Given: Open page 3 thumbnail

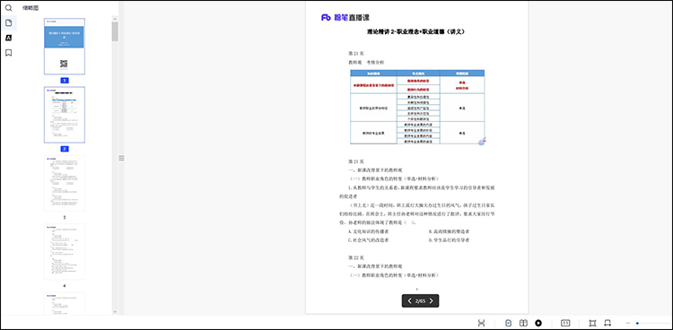Looking at the screenshot, I should click(x=65, y=183).
